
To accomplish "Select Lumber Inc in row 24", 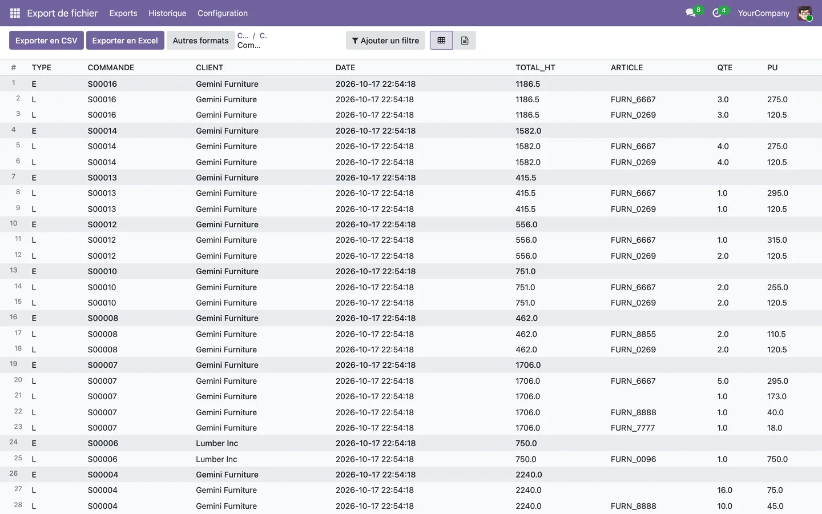I will pyautogui.click(x=217, y=443).
